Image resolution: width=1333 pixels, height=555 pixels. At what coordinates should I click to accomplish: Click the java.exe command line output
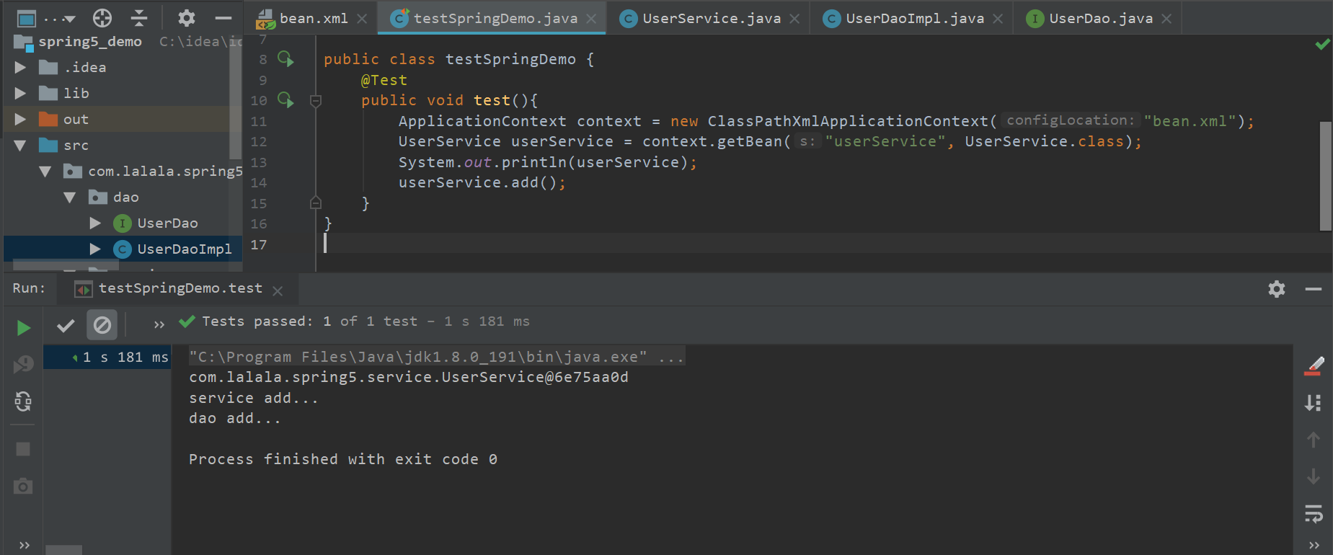(436, 357)
